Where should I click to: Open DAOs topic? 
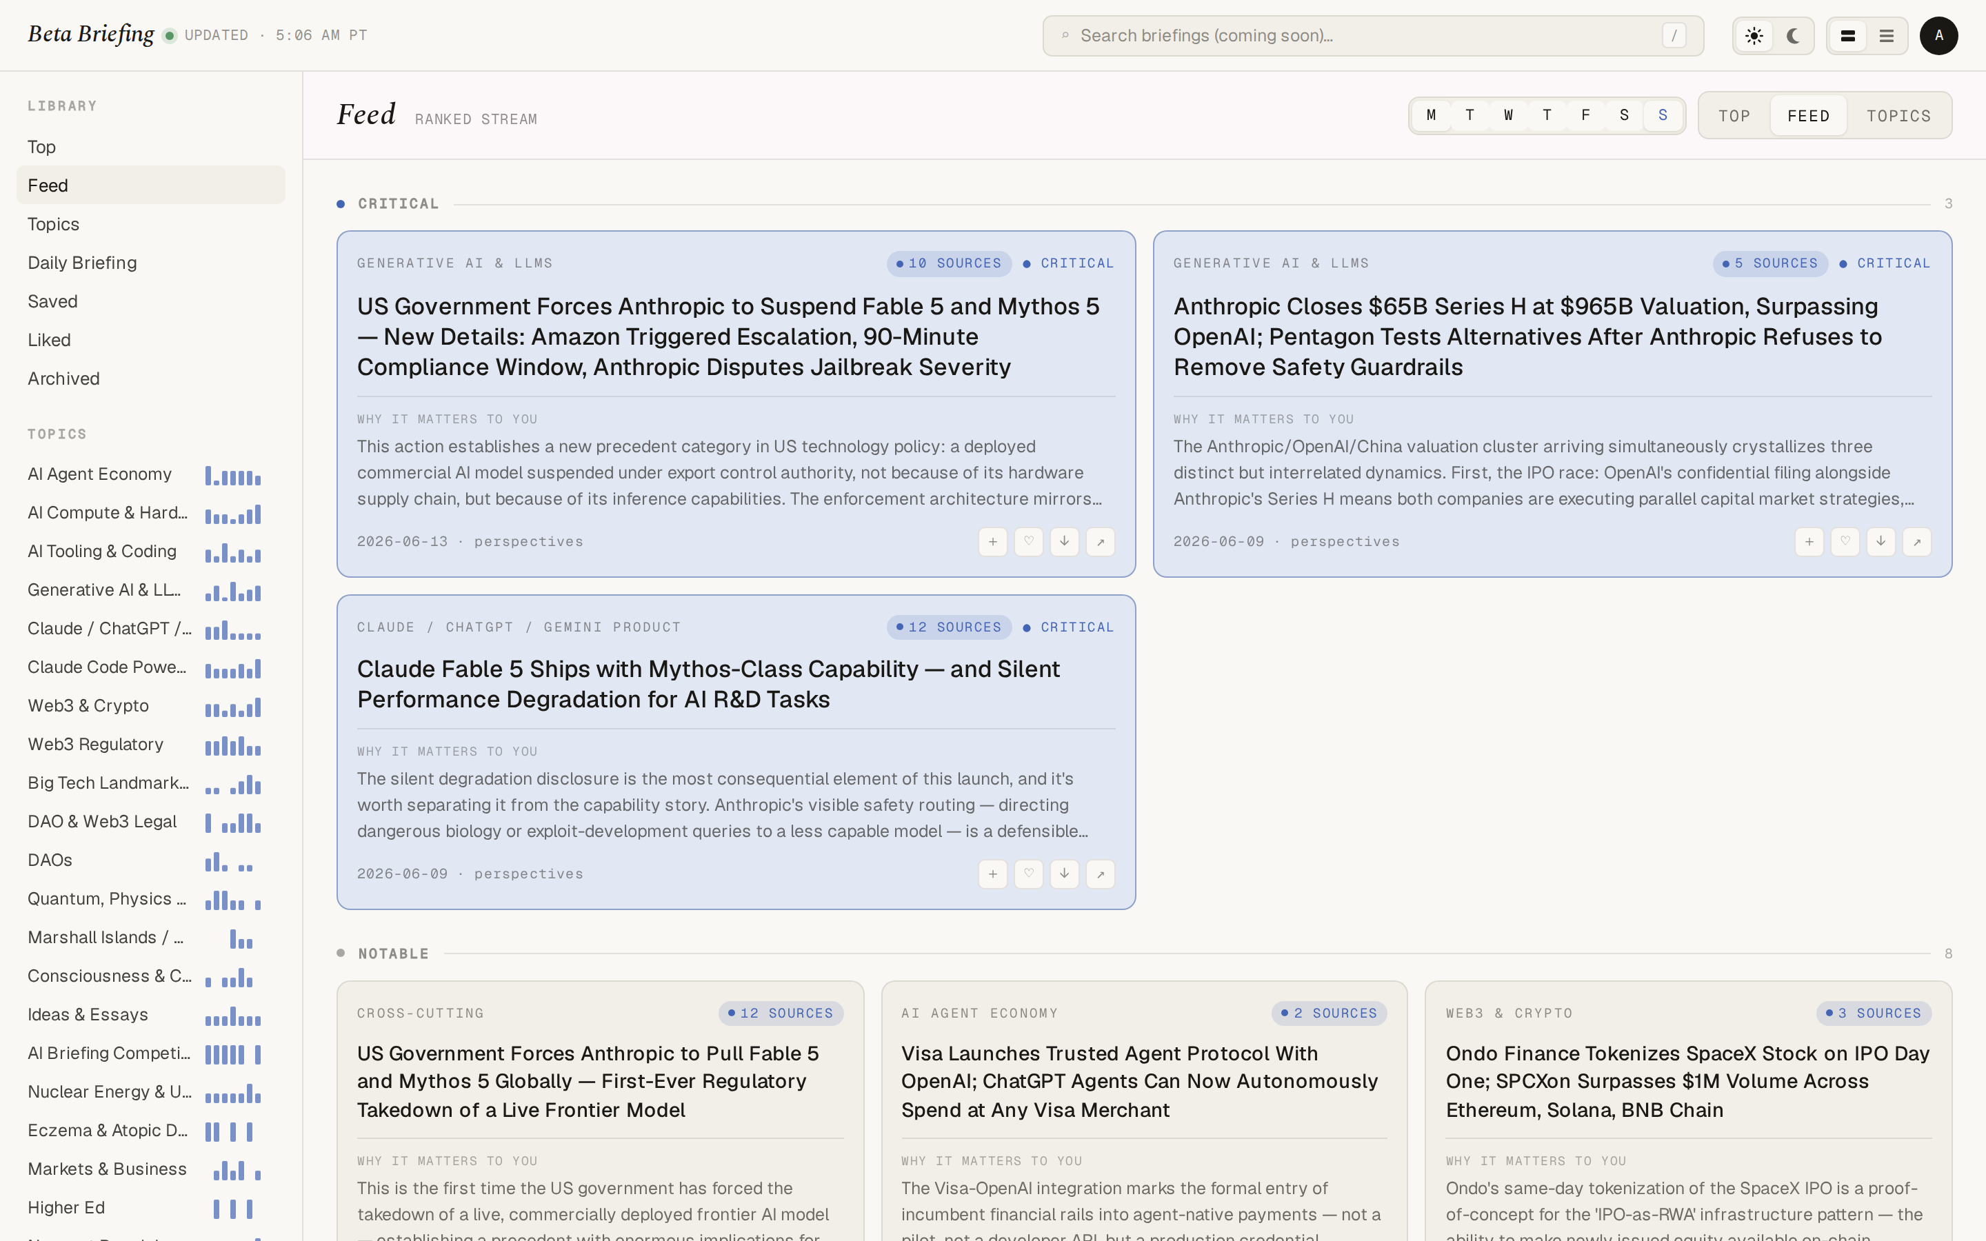tap(151, 860)
